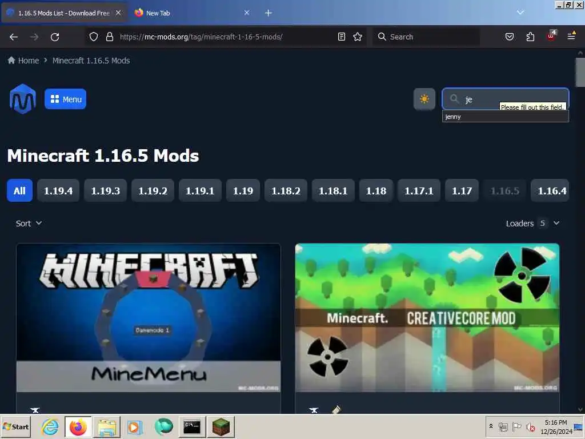Select the 1.16.4 version filter
The height and width of the screenshot is (439, 585).
550,191
